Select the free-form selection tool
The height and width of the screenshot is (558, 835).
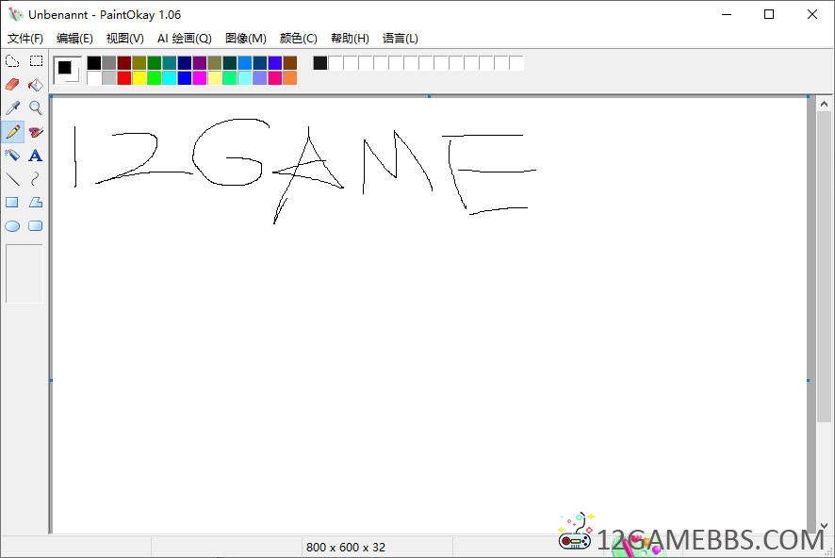[12, 61]
